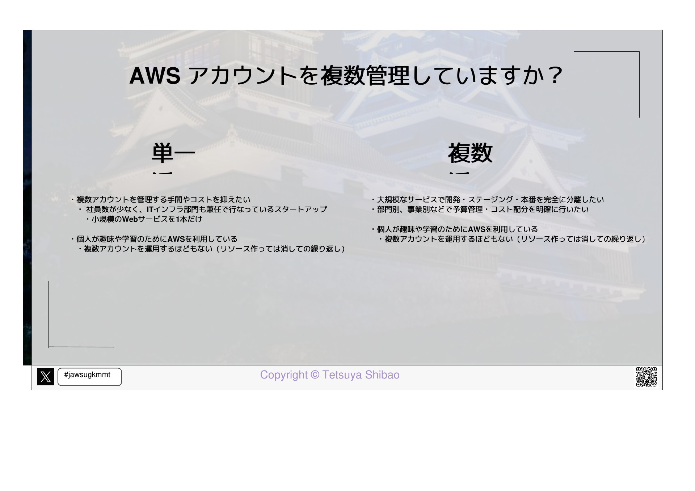Image resolution: width=695 pixels, height=491 pixels.
Task: Click the X (Twitter) logo icon
Action: [x=46, y=377]
